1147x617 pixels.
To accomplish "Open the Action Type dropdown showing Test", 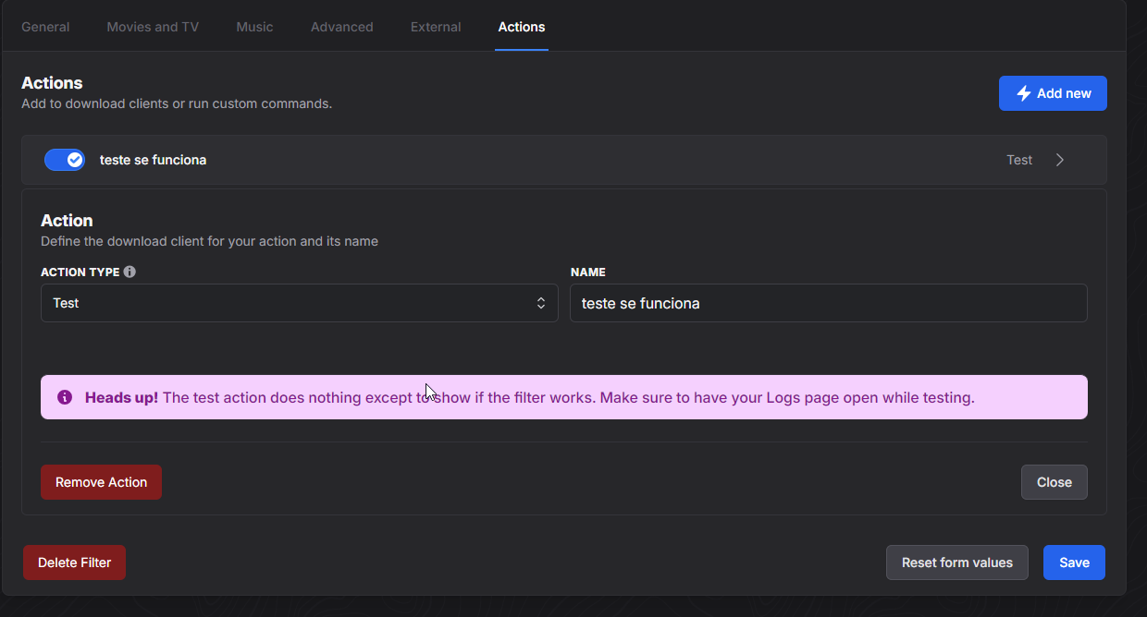I will click(299, 303).
